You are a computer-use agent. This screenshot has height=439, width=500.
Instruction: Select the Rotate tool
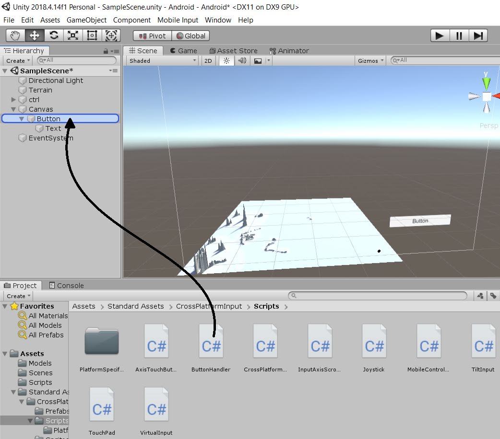(x=54, y=35)
